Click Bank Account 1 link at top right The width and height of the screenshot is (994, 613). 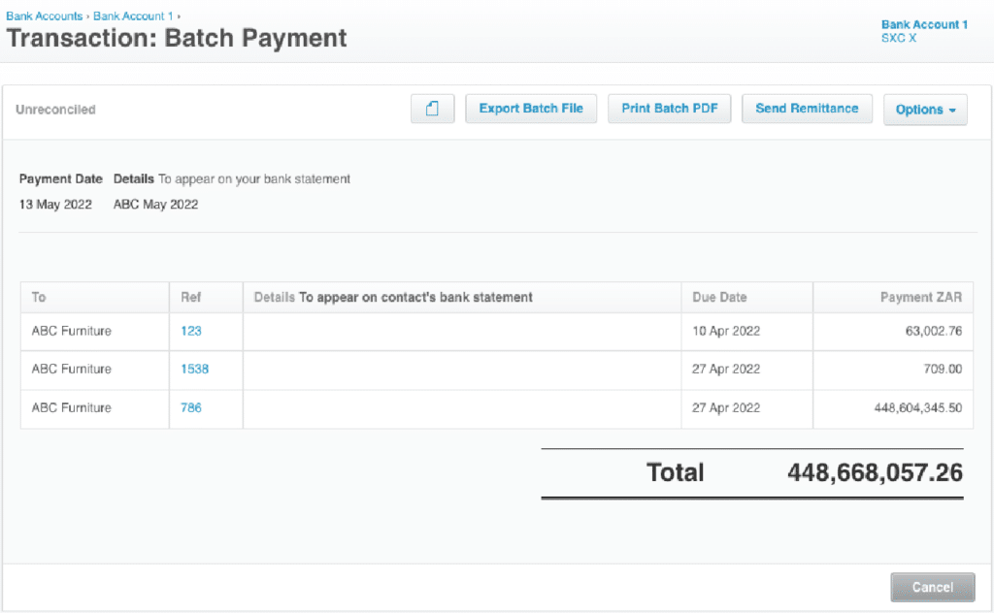pos(924,24)
